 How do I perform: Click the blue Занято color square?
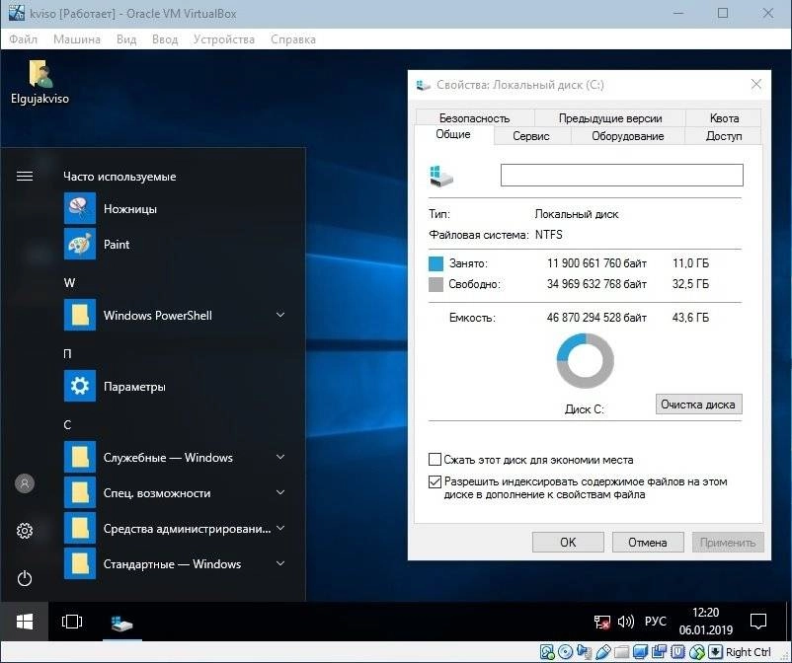click(x=436, y=263)
